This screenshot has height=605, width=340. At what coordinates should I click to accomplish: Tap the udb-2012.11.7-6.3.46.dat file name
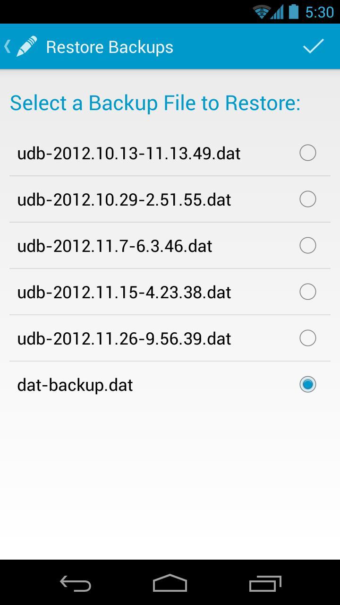pos(115,246)
